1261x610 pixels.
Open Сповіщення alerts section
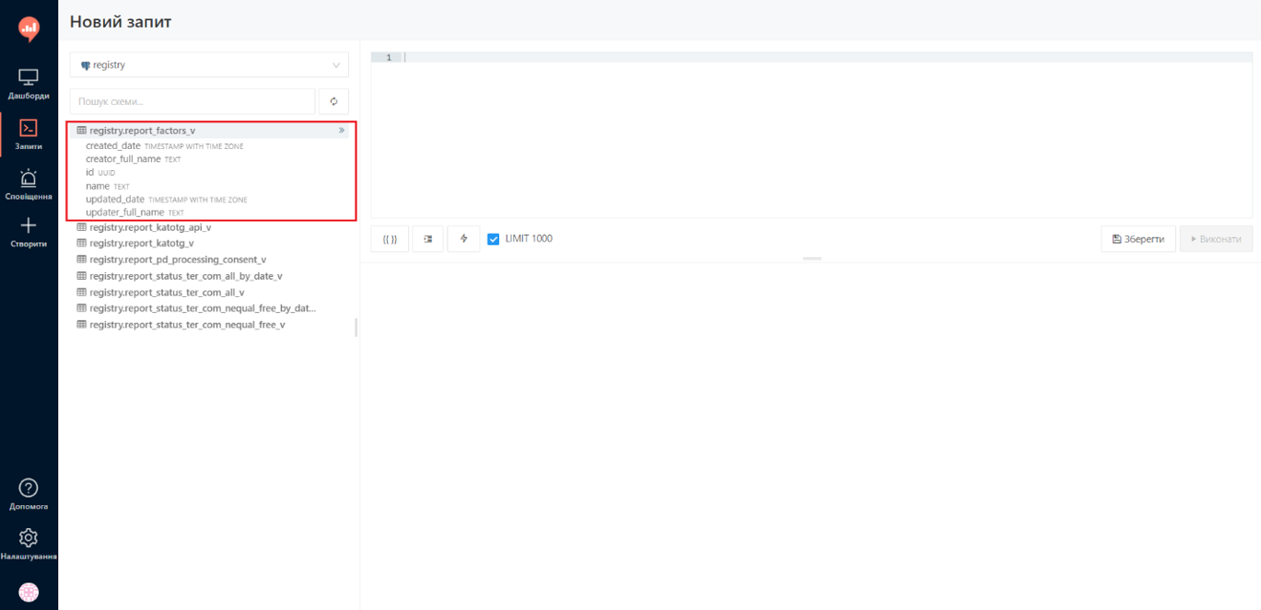(x=29, y=185)
